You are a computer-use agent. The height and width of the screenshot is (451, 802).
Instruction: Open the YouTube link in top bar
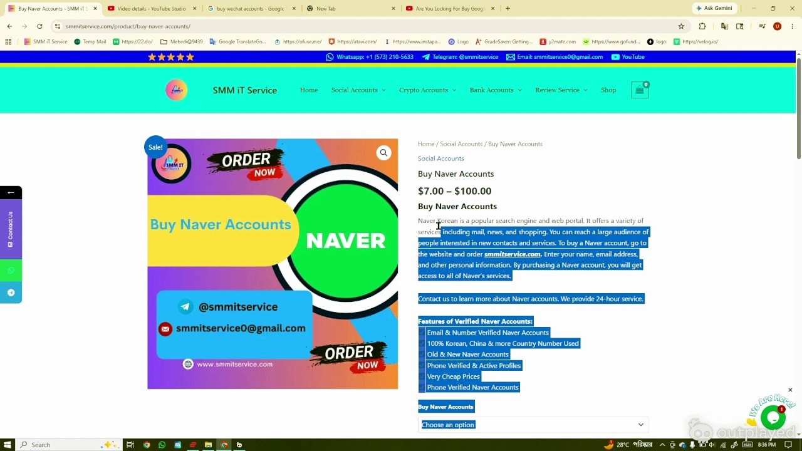coord(628,57)
